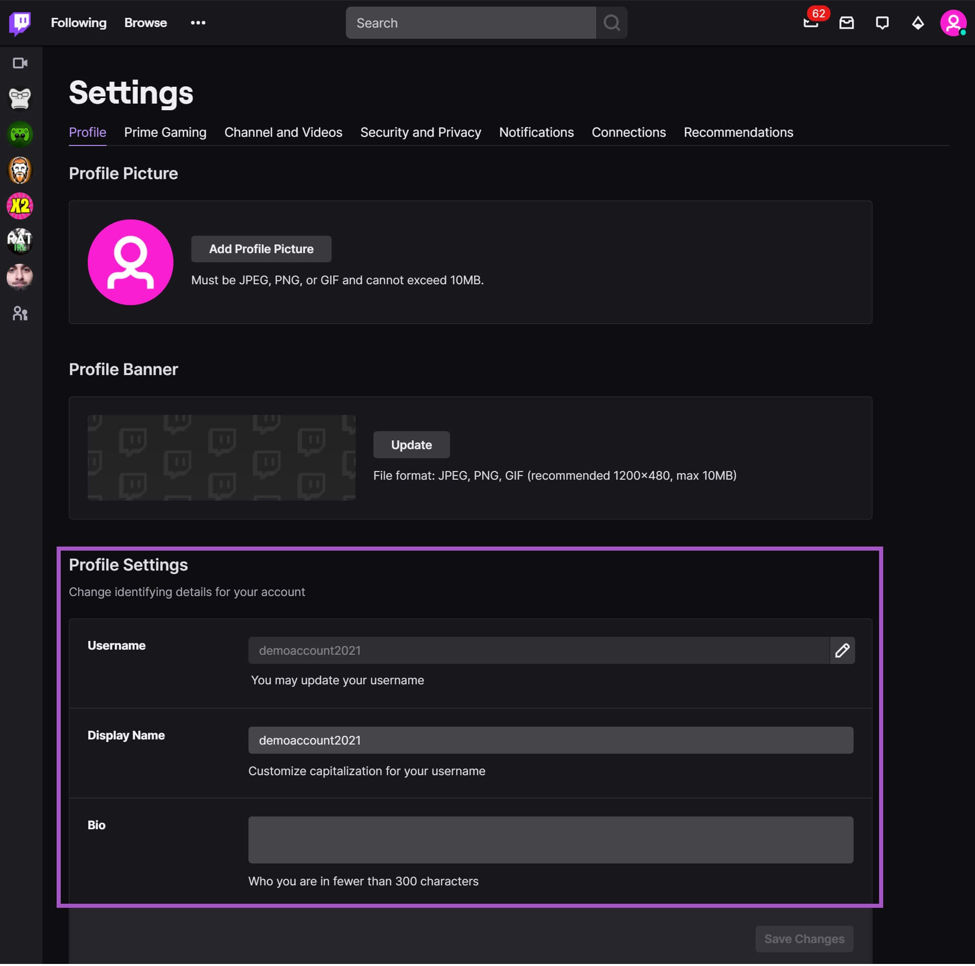Open the Whispers chat bubble icon
Screen dimensions: 975x966
(x=882, y=23)
